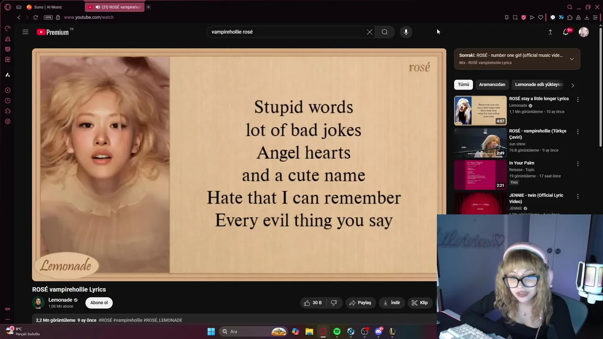Open In Your Palm video thumbnail
Screen dimensions: 603x339
pos(480,175)
